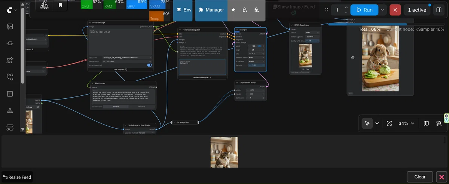This screenshot has height=184, width=449.
Task: Collapse the TextEncodeBoogeEdit node
Action: [180, 30]
